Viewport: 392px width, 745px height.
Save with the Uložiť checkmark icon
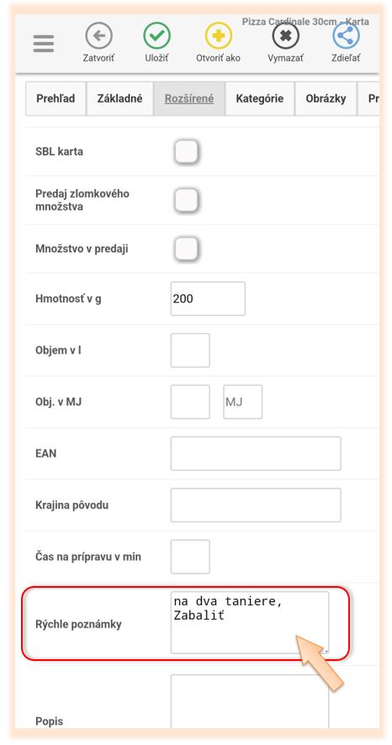coord(156,36)
